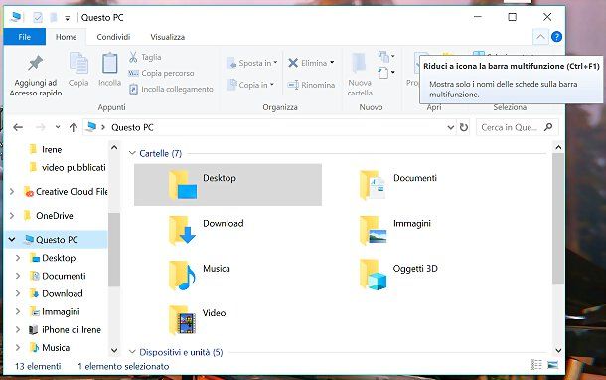Open Customize Quick Access Toolbar dropdown
The width and height of the screenshot is (606, 380).
pos(68,18)
